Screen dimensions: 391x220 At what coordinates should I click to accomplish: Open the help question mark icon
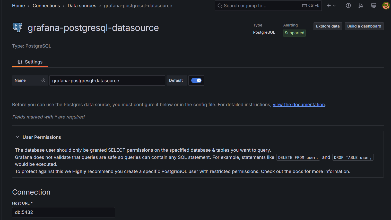tap(348, 5)
